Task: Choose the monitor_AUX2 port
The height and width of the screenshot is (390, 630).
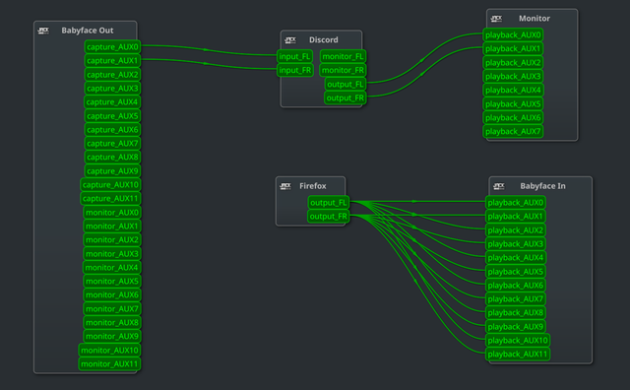Action: click(112, 240)
